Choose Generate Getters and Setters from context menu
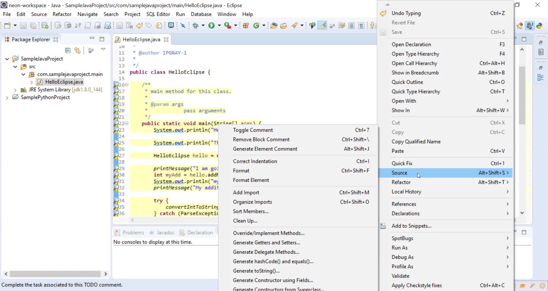This screenshot has height=291, width=548. 267,242
